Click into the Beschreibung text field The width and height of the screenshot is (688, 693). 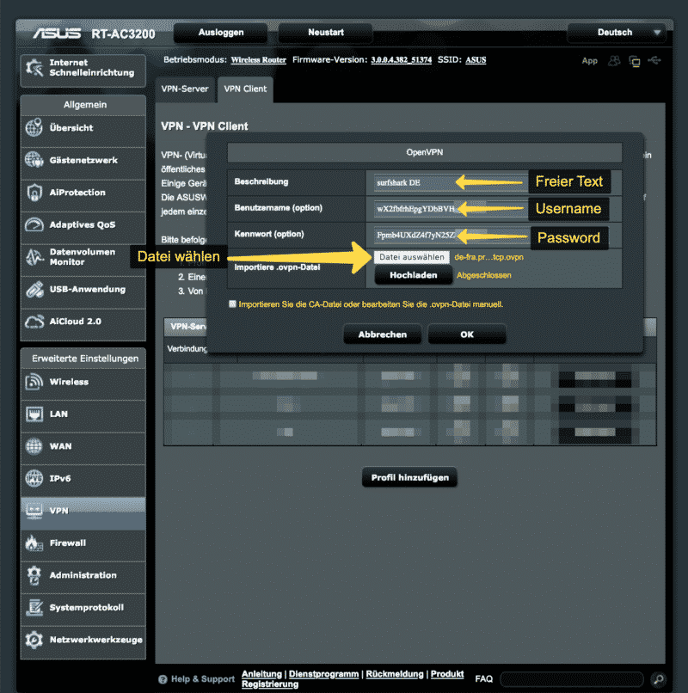451,182
